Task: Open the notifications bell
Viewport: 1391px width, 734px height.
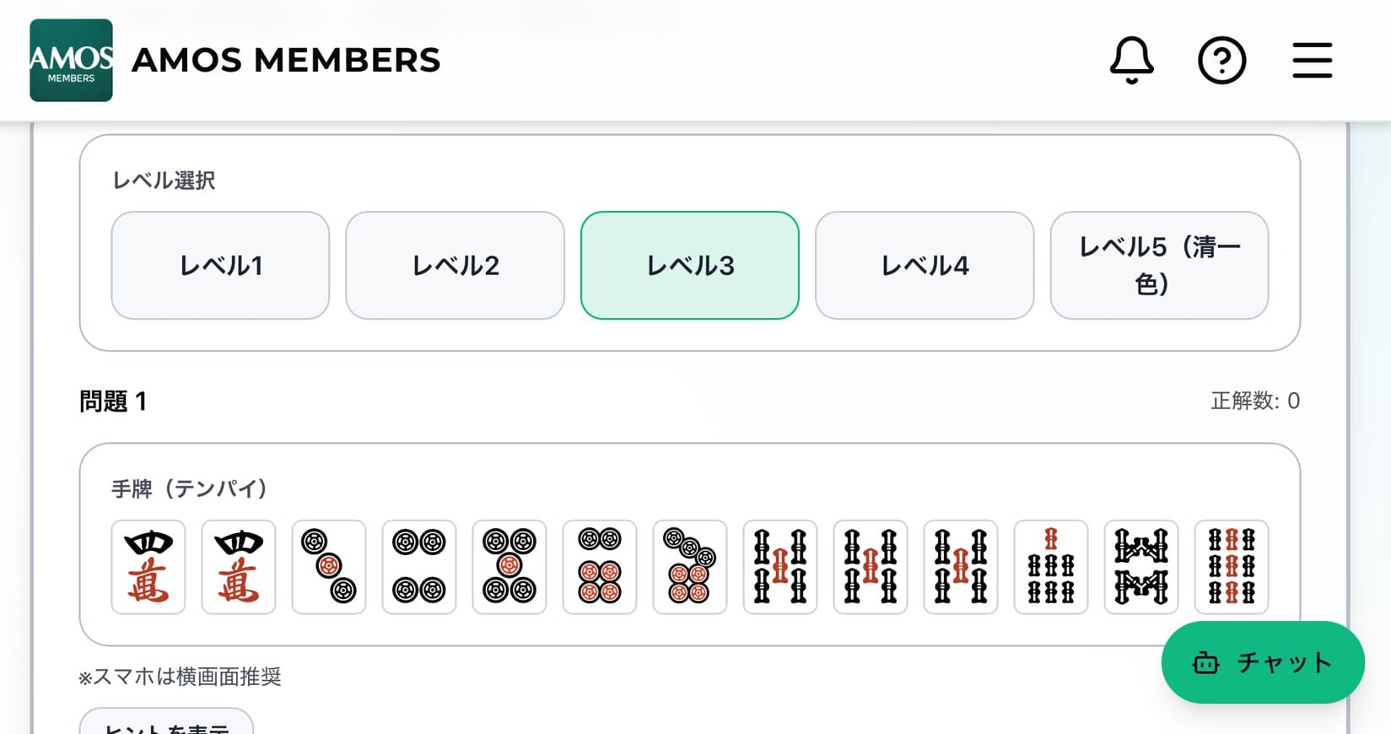Action: pyautogui.click(x=1131, y=60)
